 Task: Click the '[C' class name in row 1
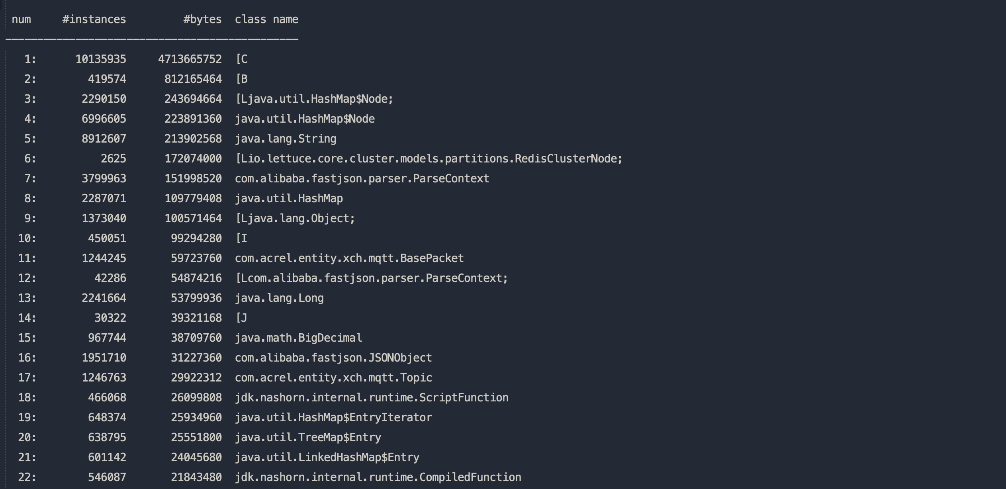[241, 59]
